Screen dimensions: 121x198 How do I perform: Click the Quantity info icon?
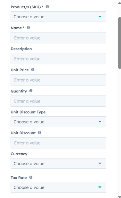point(31,91)
